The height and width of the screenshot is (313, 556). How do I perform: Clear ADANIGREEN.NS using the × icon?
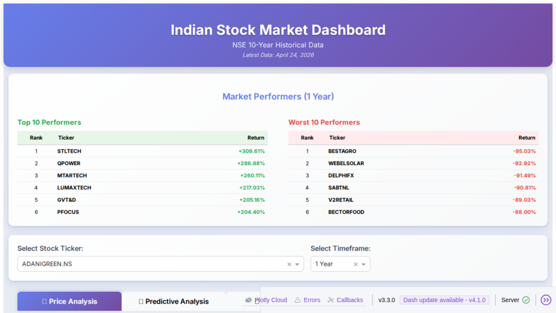click(289, 264)
